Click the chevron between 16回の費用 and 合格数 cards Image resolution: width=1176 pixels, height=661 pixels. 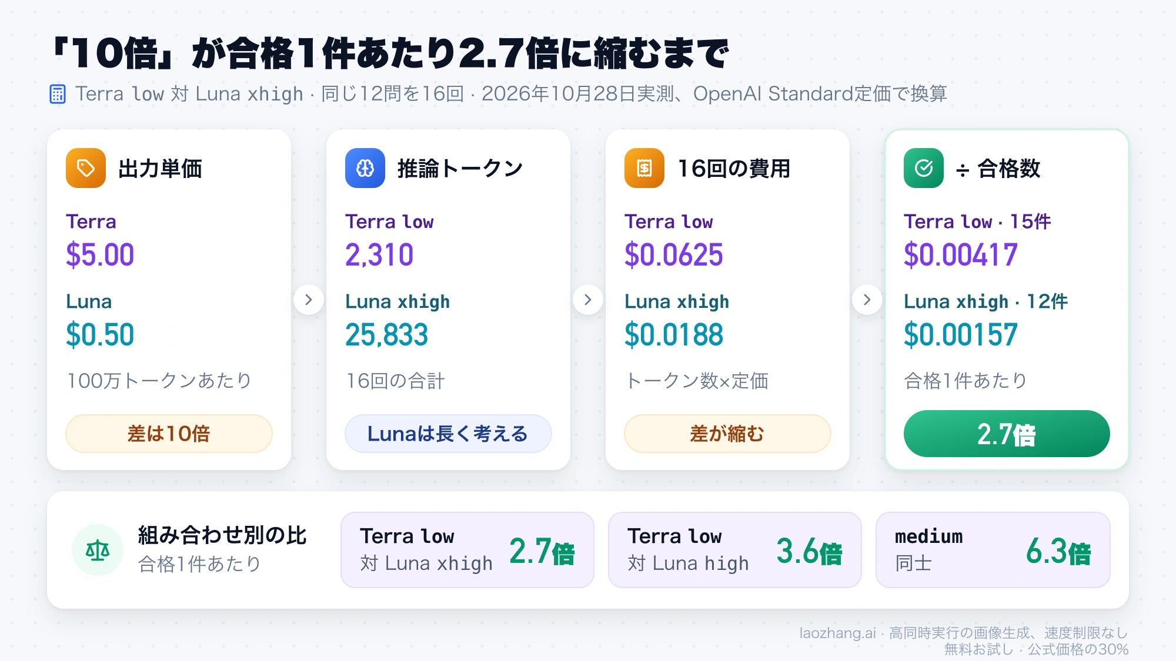867,300
